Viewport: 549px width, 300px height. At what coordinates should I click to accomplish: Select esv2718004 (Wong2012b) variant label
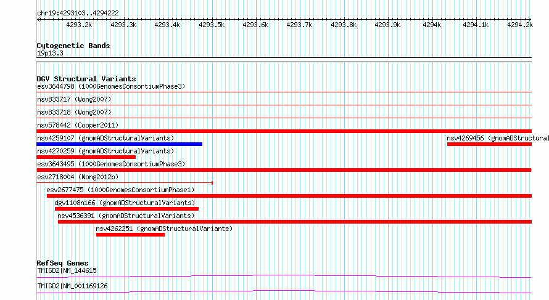[78, 177]
